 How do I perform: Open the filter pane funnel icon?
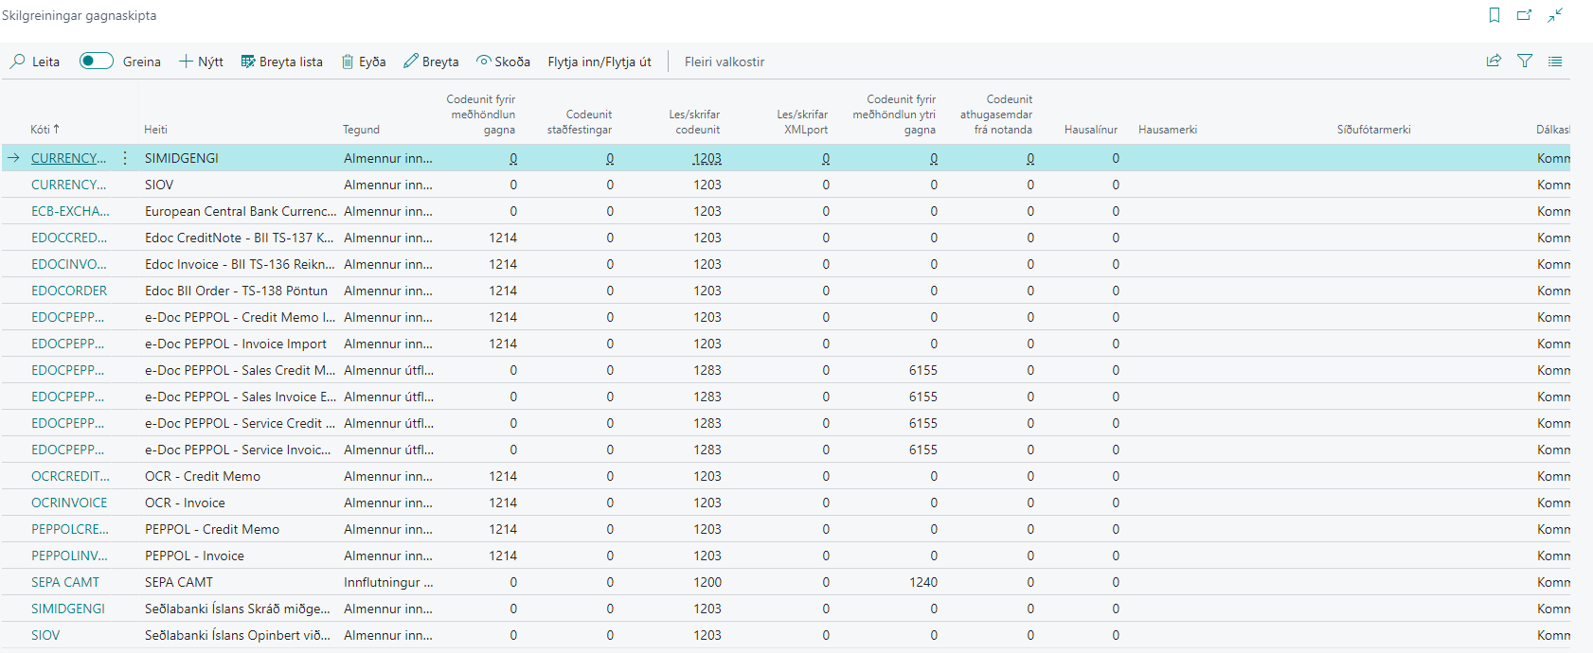coord(1525,61)
